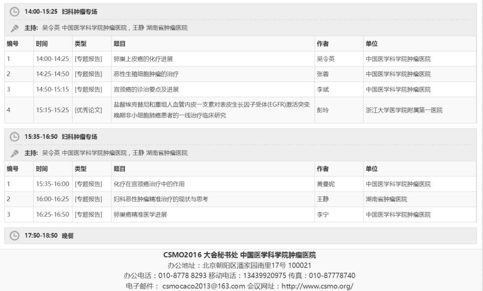Click 编号 column header in second table
This screenshot has width=483, height=291.
pyautogui.click(x=13, y=169)
